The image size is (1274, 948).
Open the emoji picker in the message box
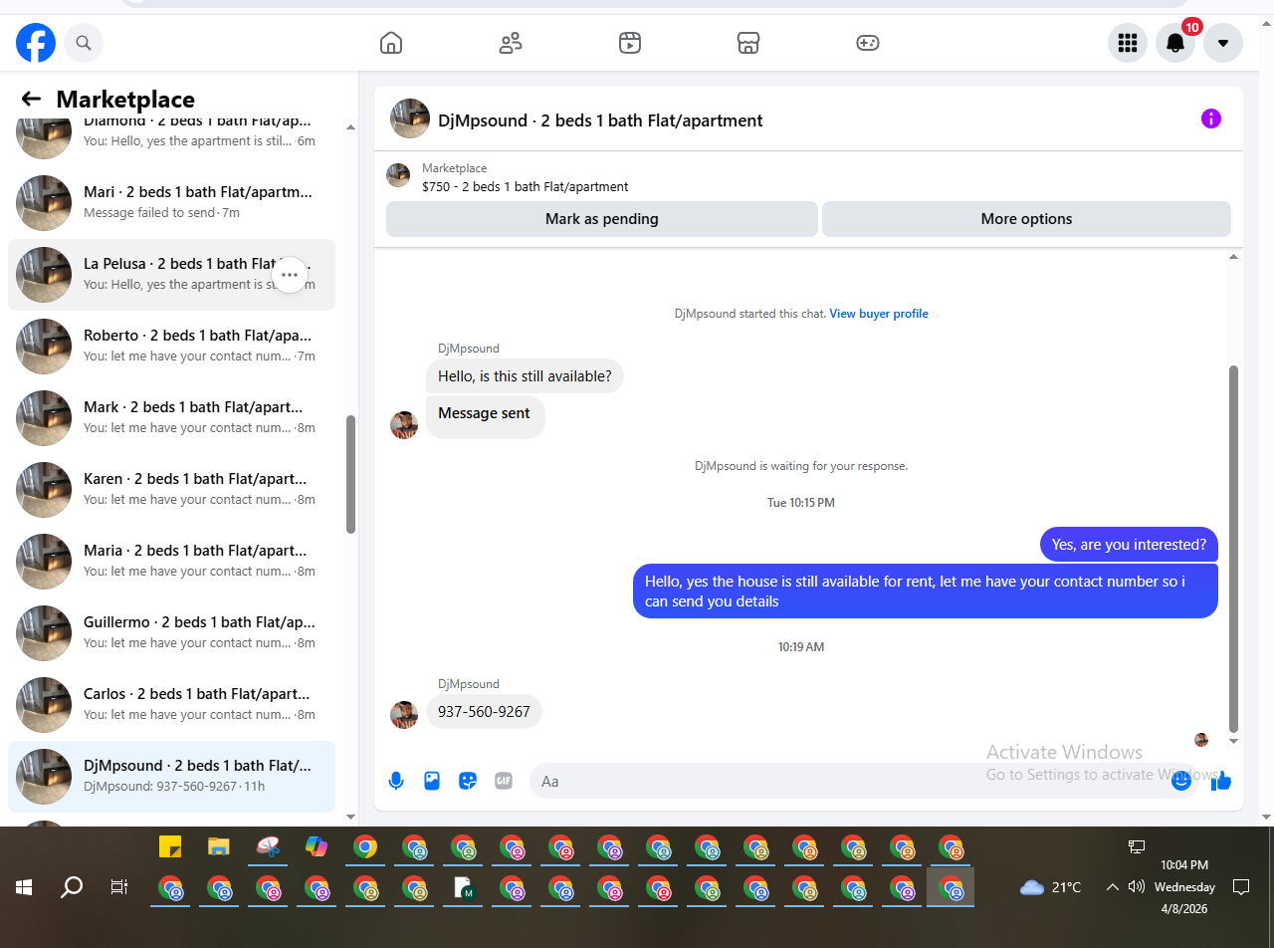1181,781
